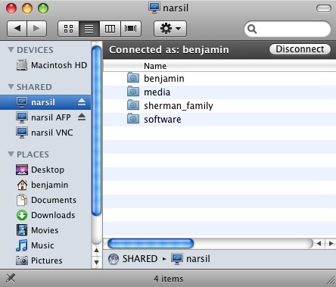Click the media share folder icon
The image size is (336, 287).
tap(133, 92)
